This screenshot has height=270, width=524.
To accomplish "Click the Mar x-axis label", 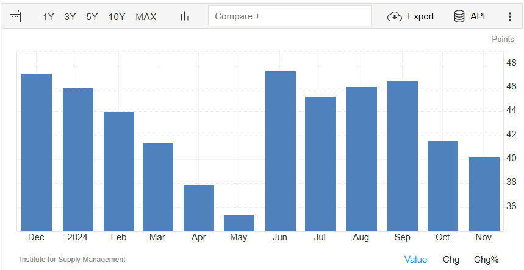I will click(x=157, y=237).
